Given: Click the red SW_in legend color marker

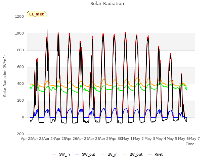Looking at the screenshot, I should 54,155.
